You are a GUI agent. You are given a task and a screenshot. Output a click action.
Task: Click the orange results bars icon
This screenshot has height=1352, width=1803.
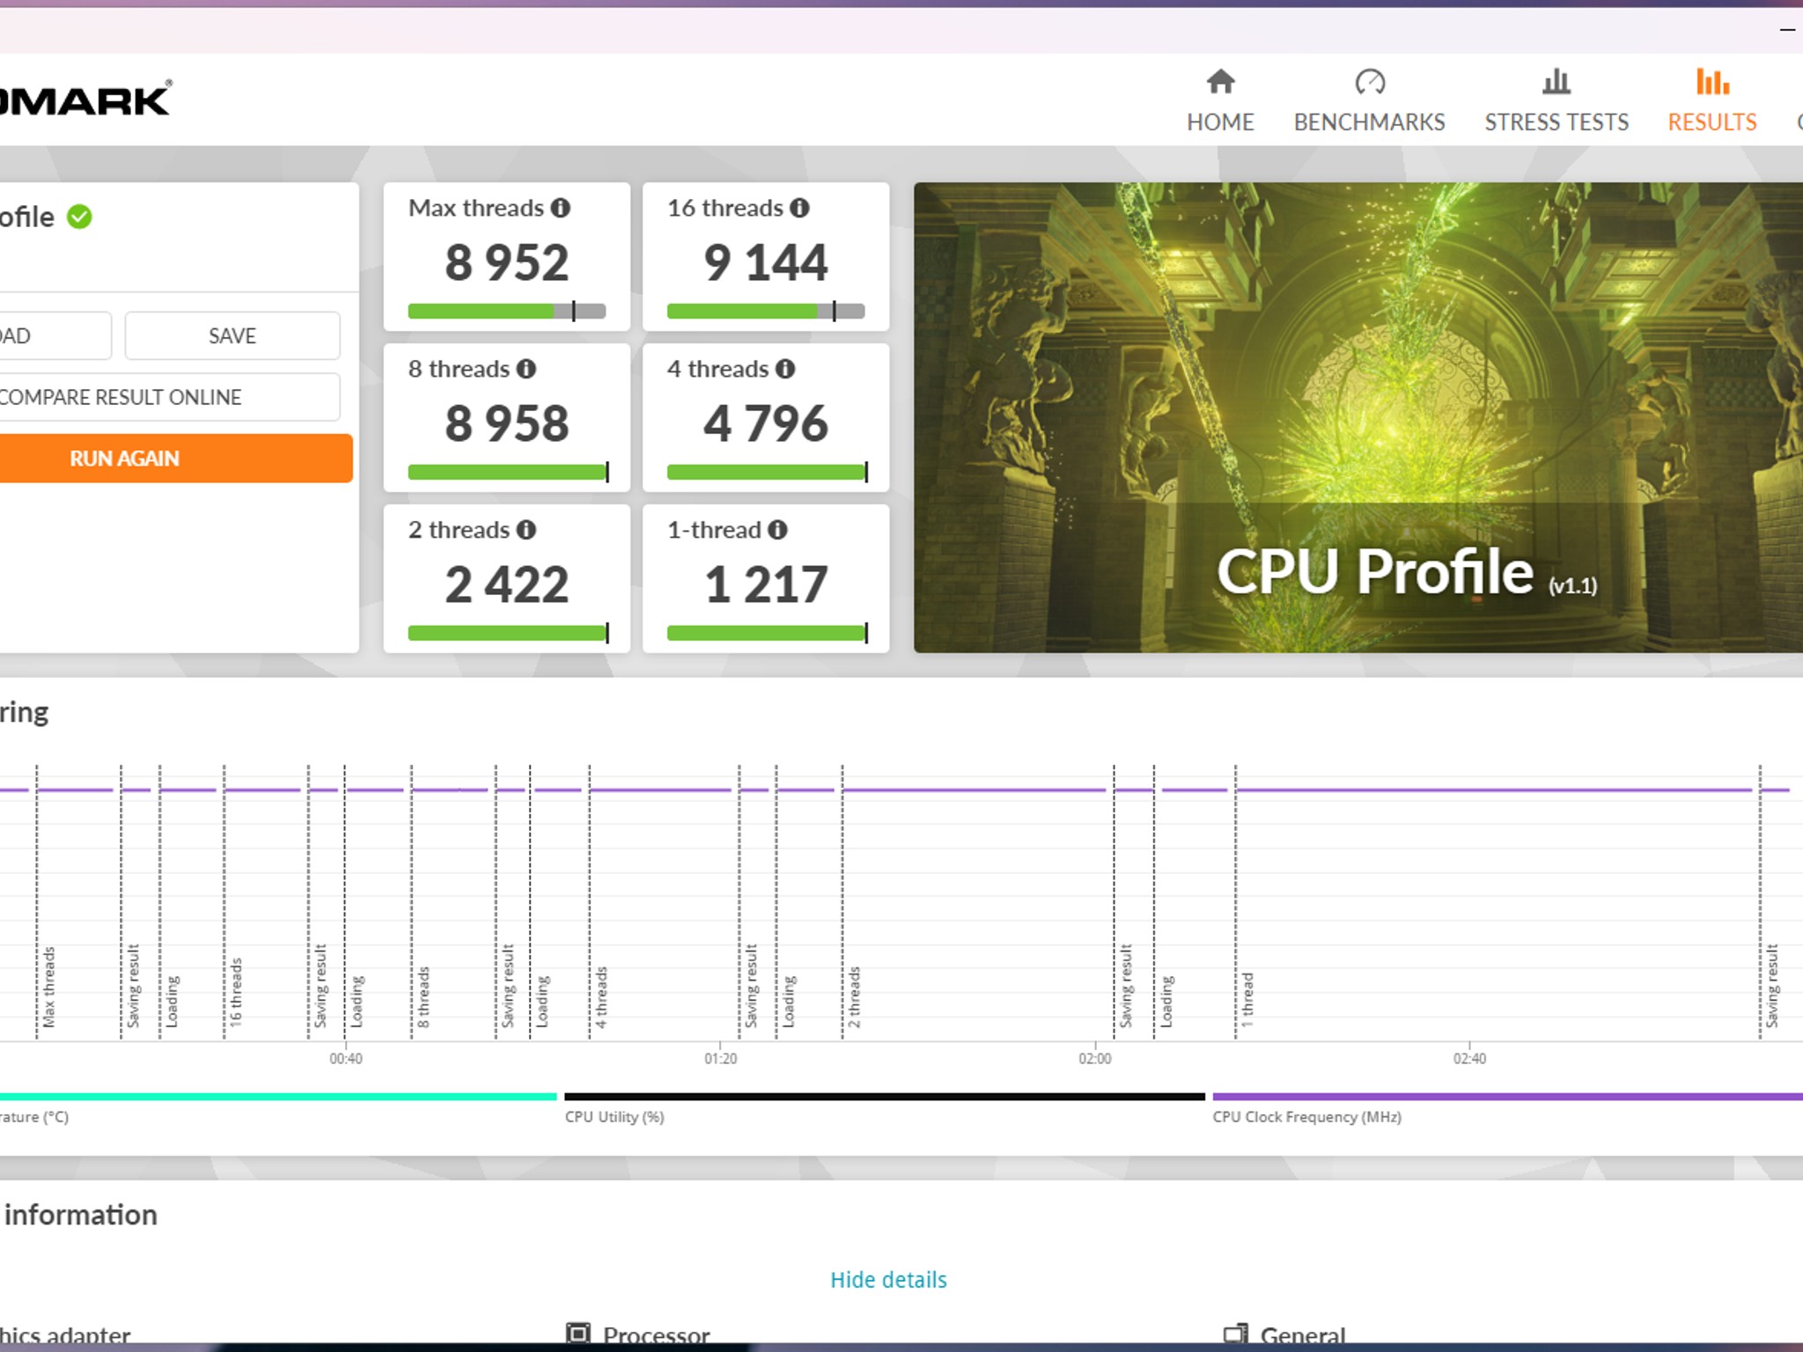tap(1712, 81)
